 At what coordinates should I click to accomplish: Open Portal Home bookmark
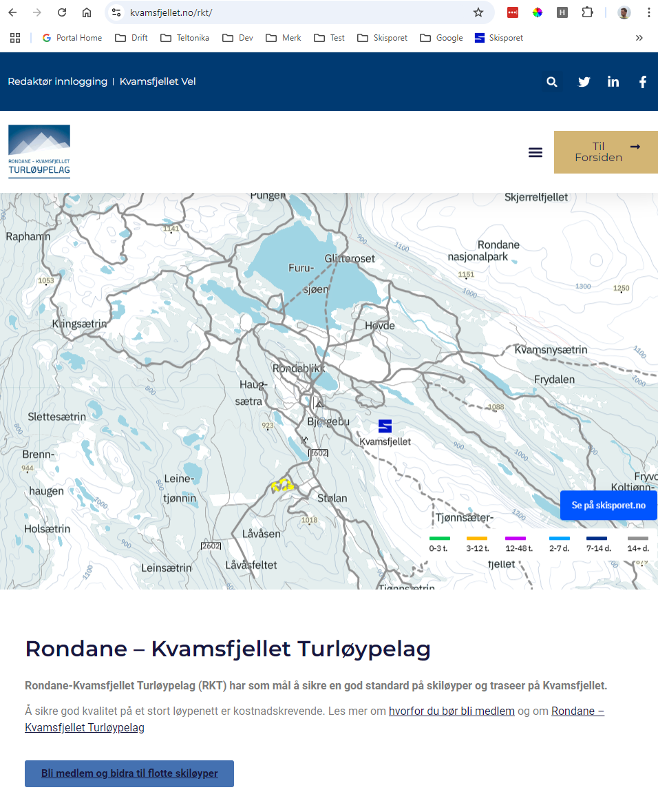72,38
